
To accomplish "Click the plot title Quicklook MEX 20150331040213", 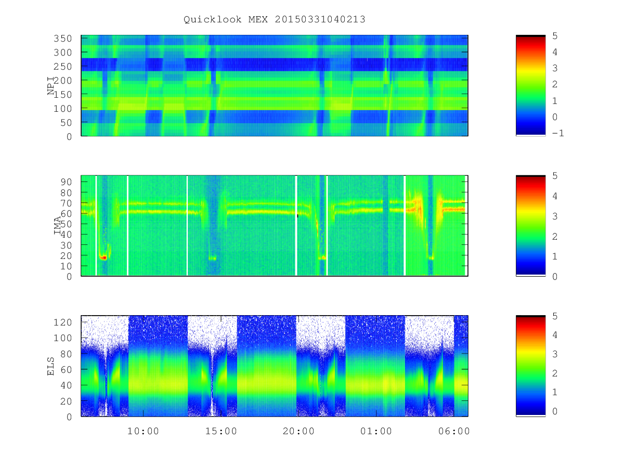I will coord(275,20).
